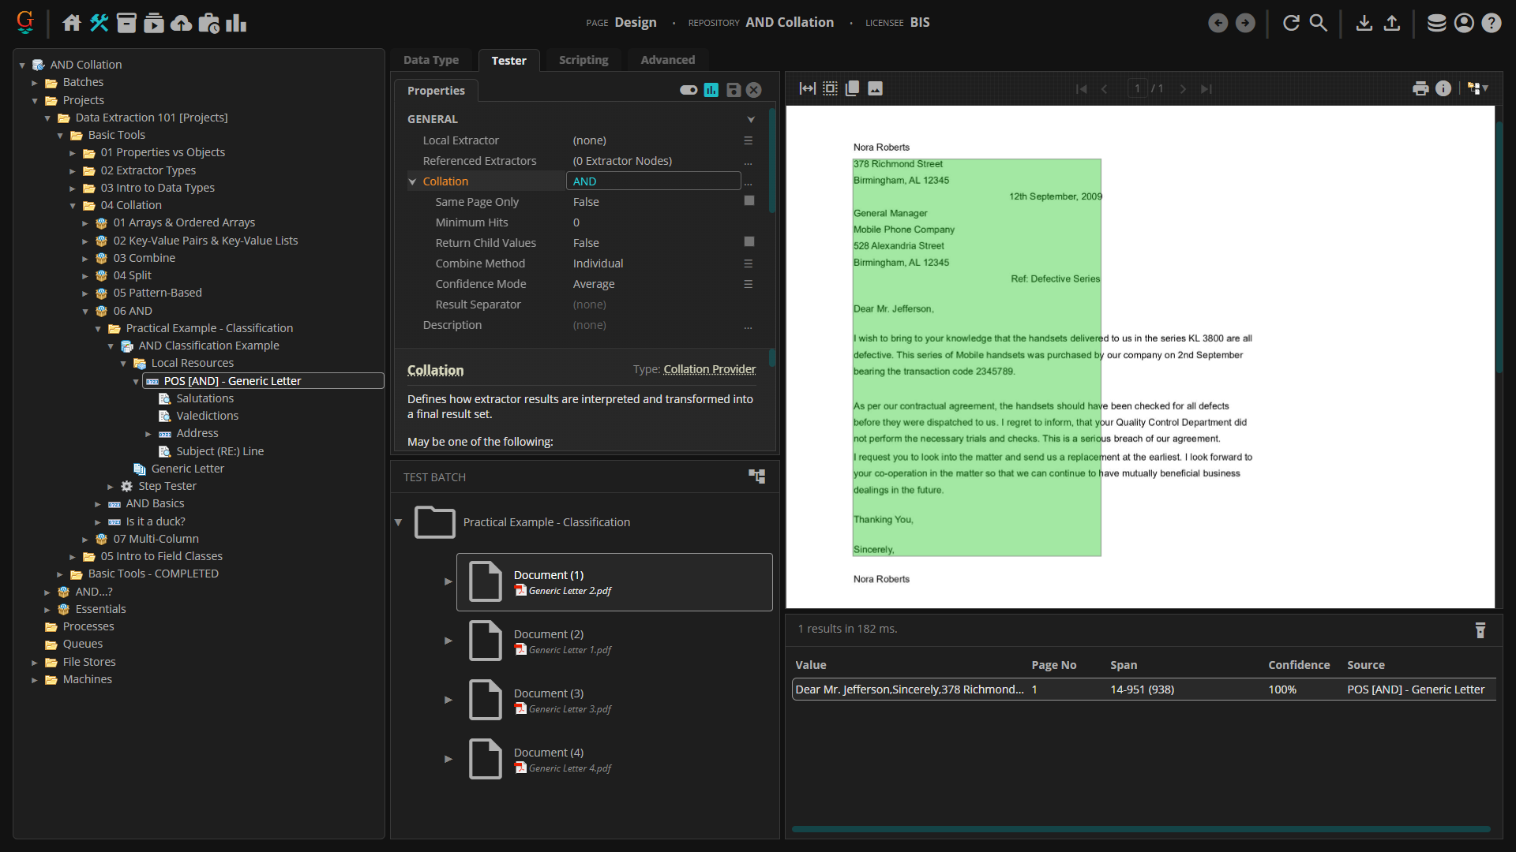Click the Design tools icon

click(99, 23)
